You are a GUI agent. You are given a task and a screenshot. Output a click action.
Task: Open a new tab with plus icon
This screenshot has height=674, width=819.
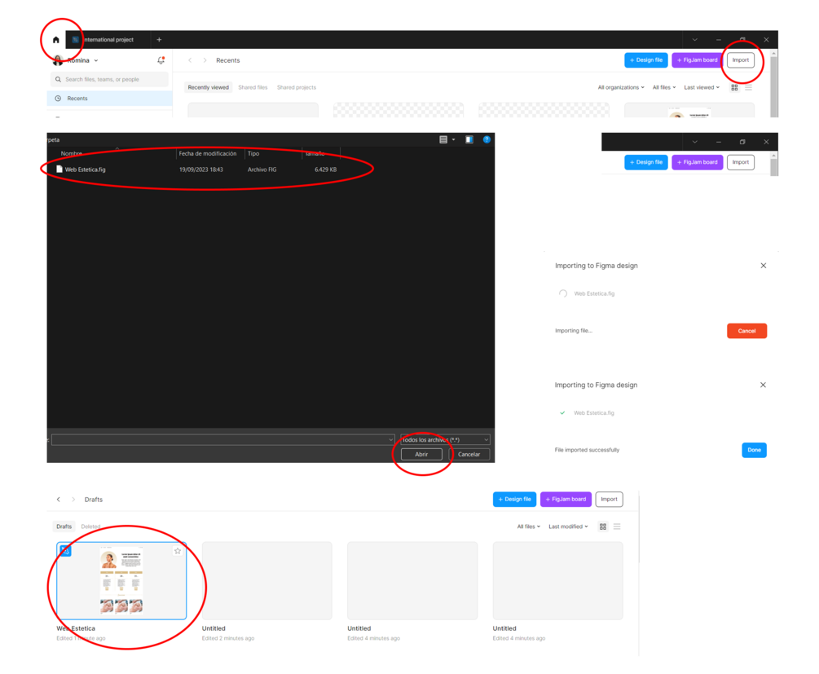point(159,40)
